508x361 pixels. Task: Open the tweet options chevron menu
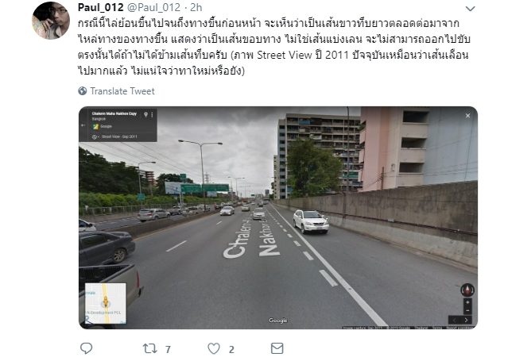[x=470, y=9]
